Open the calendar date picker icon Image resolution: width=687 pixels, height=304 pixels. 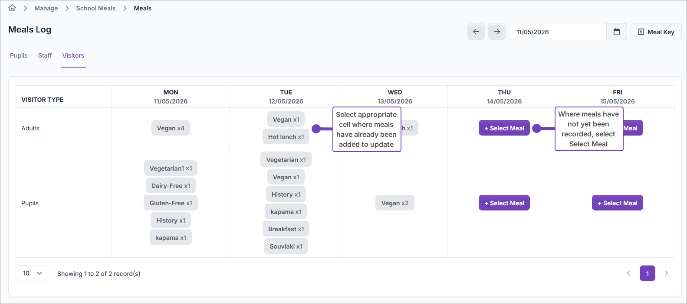(x=617, y=32)
